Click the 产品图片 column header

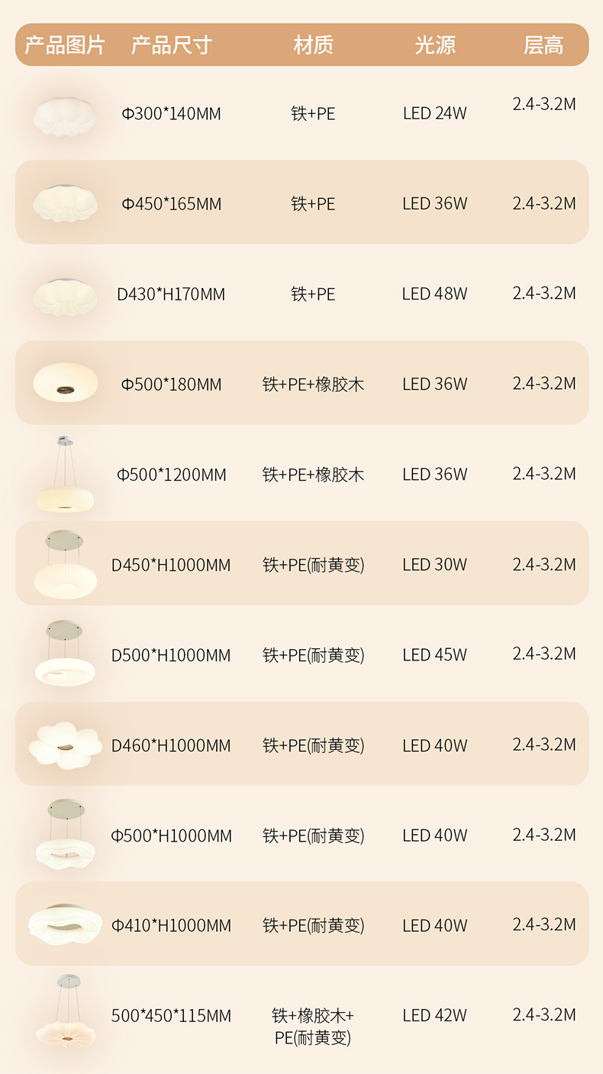[65, 45]
